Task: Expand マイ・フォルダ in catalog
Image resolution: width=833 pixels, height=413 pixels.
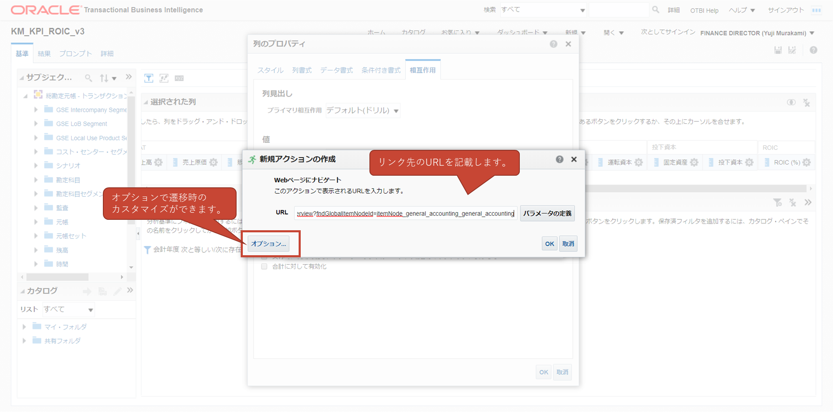Action: tap(24, 327)
